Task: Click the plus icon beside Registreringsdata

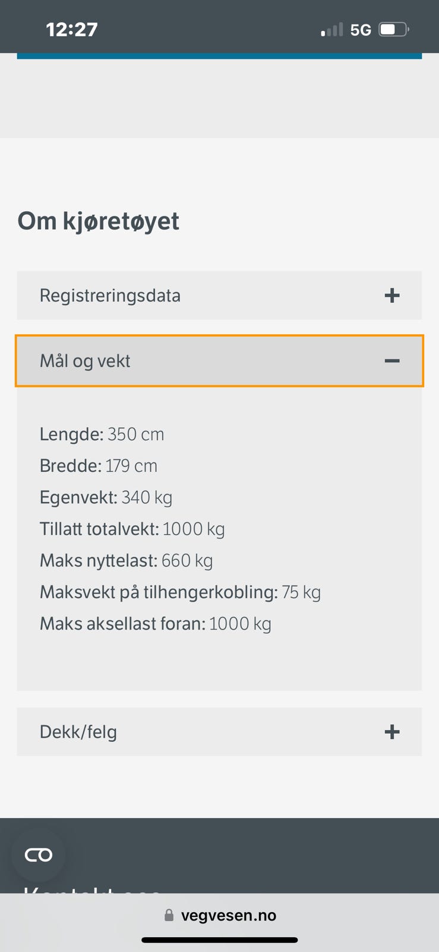Action: coord(391,296)
